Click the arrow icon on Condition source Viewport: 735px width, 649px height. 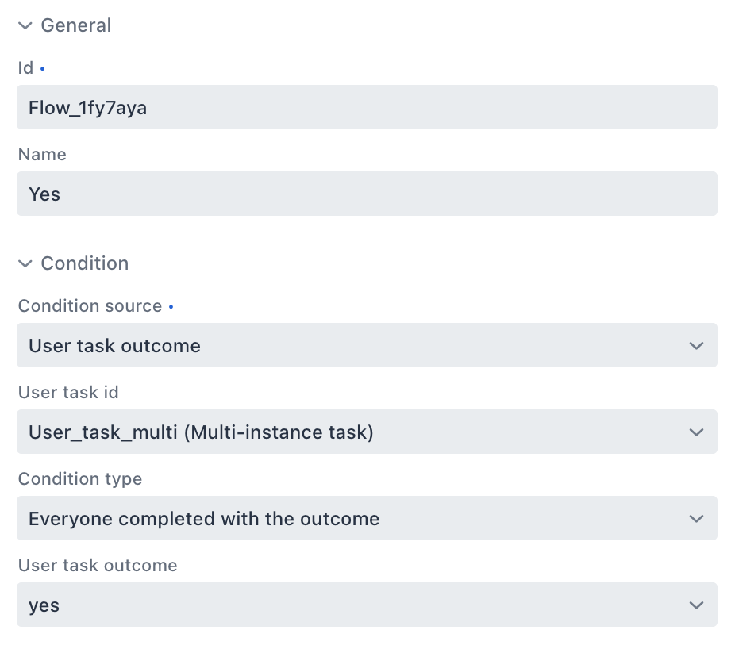[x=697, y=346]
